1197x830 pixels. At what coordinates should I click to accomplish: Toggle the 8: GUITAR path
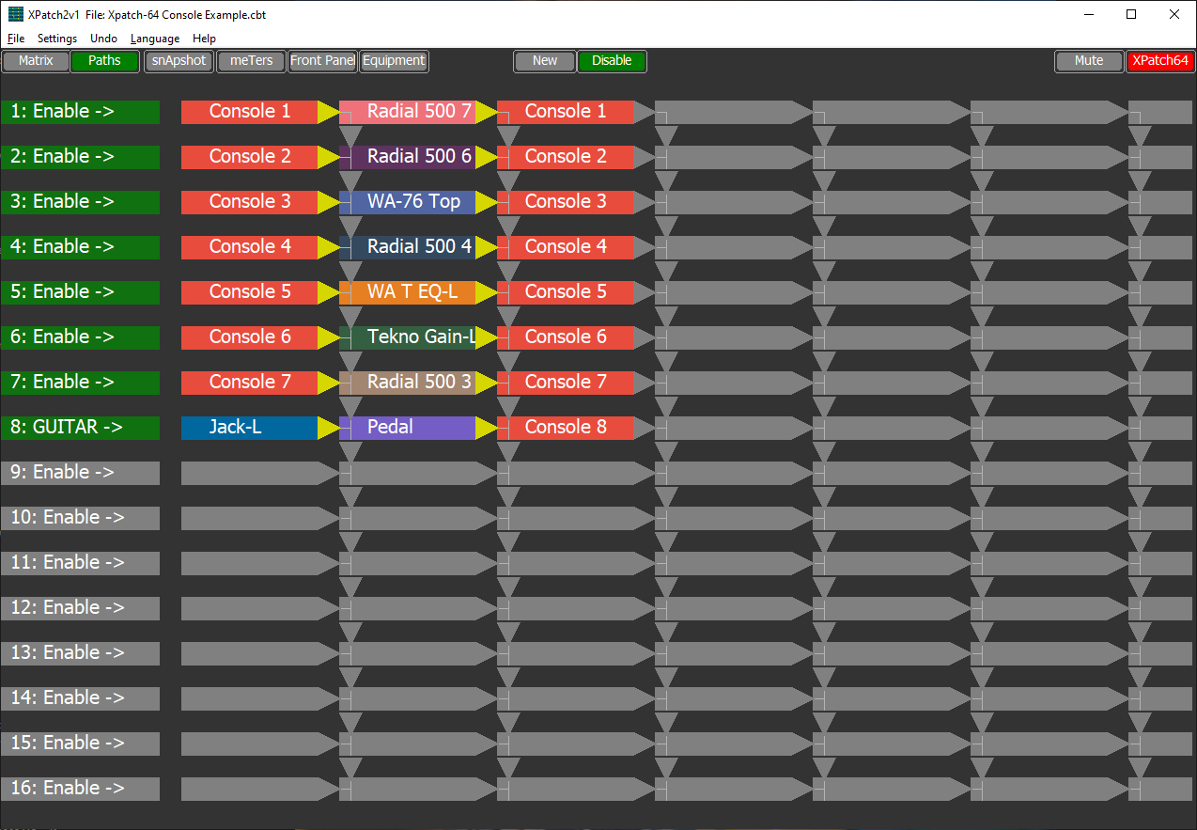(x=80, y=428)
